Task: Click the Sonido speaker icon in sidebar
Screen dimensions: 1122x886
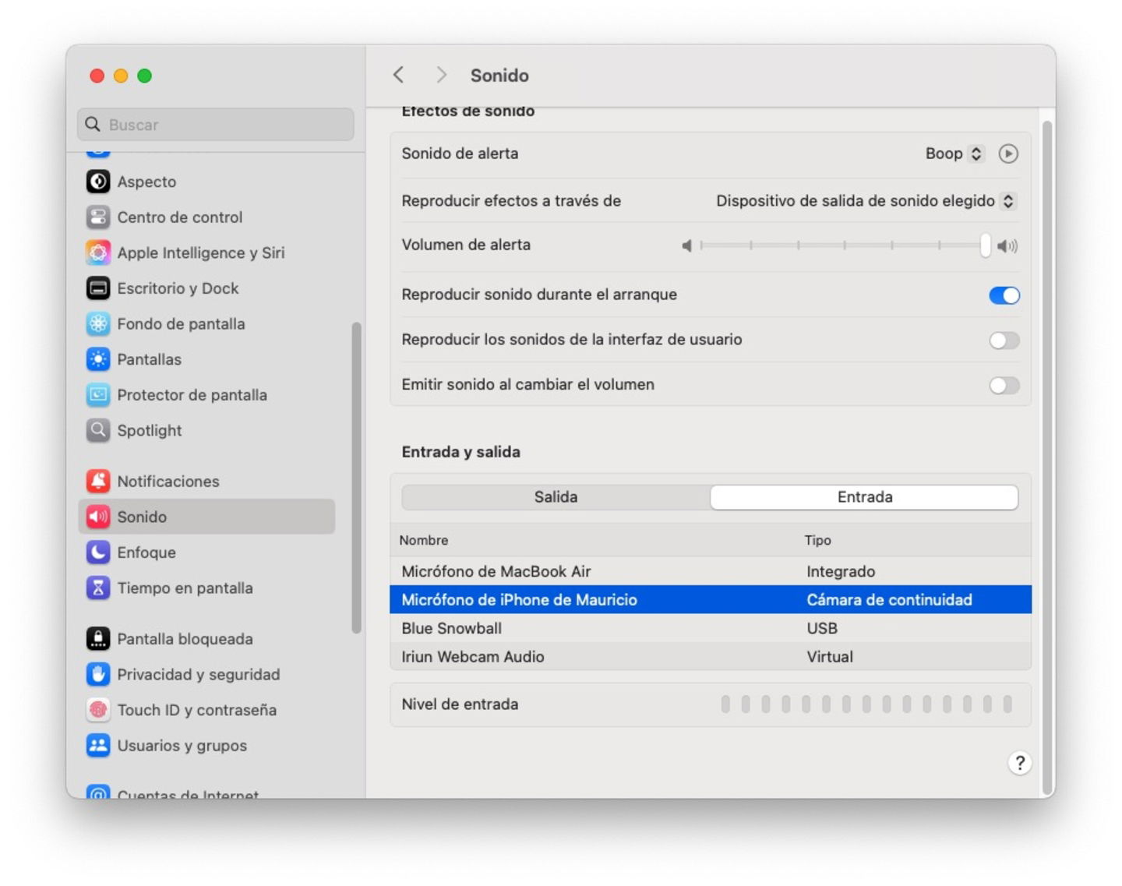Action: pyautogui.click(x=98, y=517)
